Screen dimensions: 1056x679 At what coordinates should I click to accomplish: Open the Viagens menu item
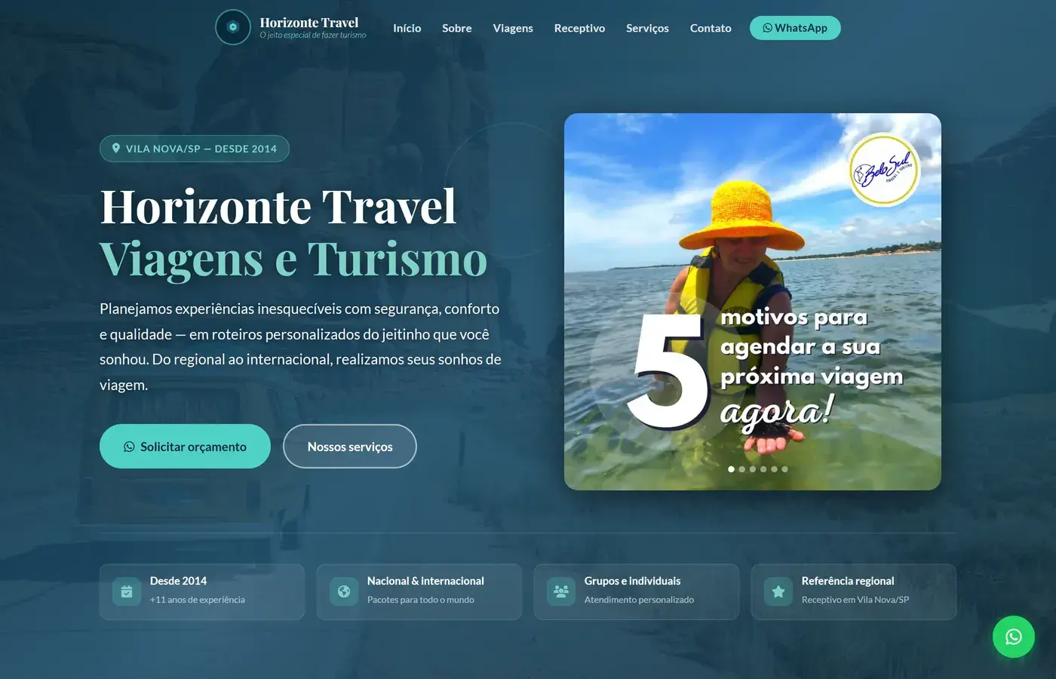point(513,28)
